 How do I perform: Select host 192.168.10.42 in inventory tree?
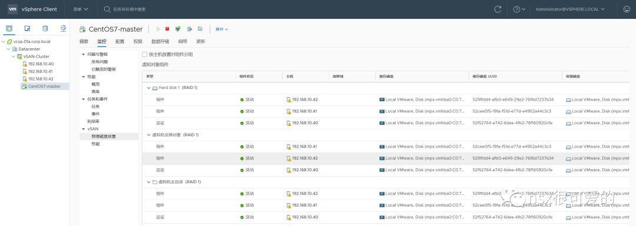point(41,79)
